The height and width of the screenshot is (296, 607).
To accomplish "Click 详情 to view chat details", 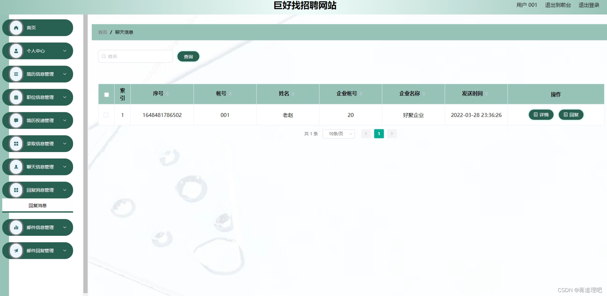I will point(541,115).
